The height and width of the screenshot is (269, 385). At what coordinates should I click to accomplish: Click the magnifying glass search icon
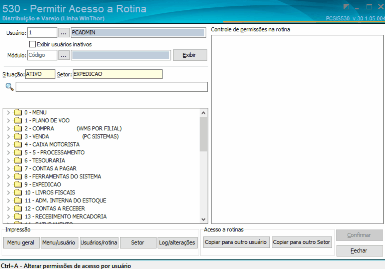[9, 87]
